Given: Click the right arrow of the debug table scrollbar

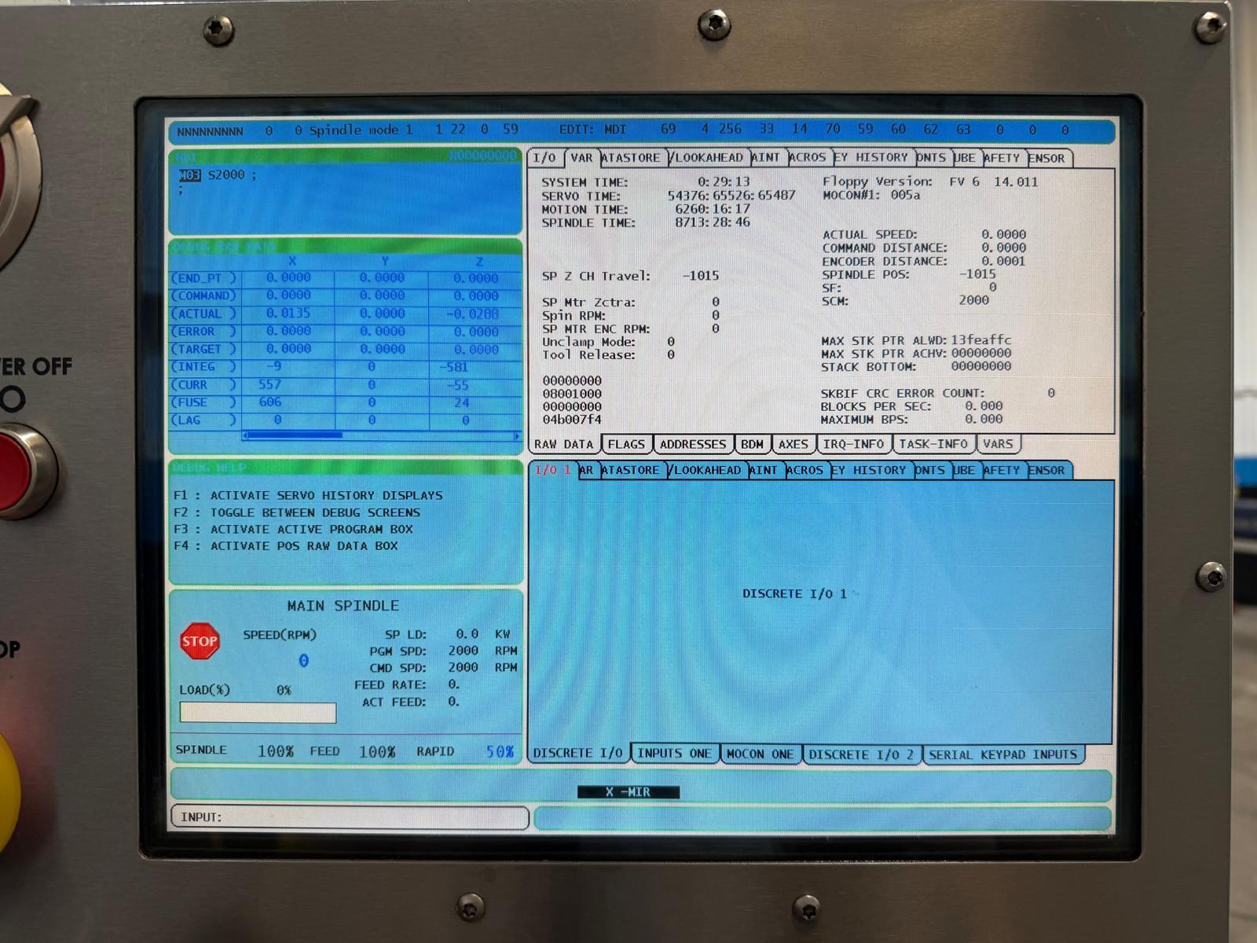Looking at the screenshot, I should click(x=516, y=436).
